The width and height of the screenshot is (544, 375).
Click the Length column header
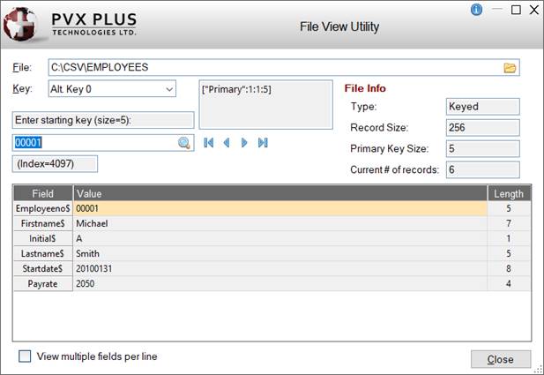(509, 193)
